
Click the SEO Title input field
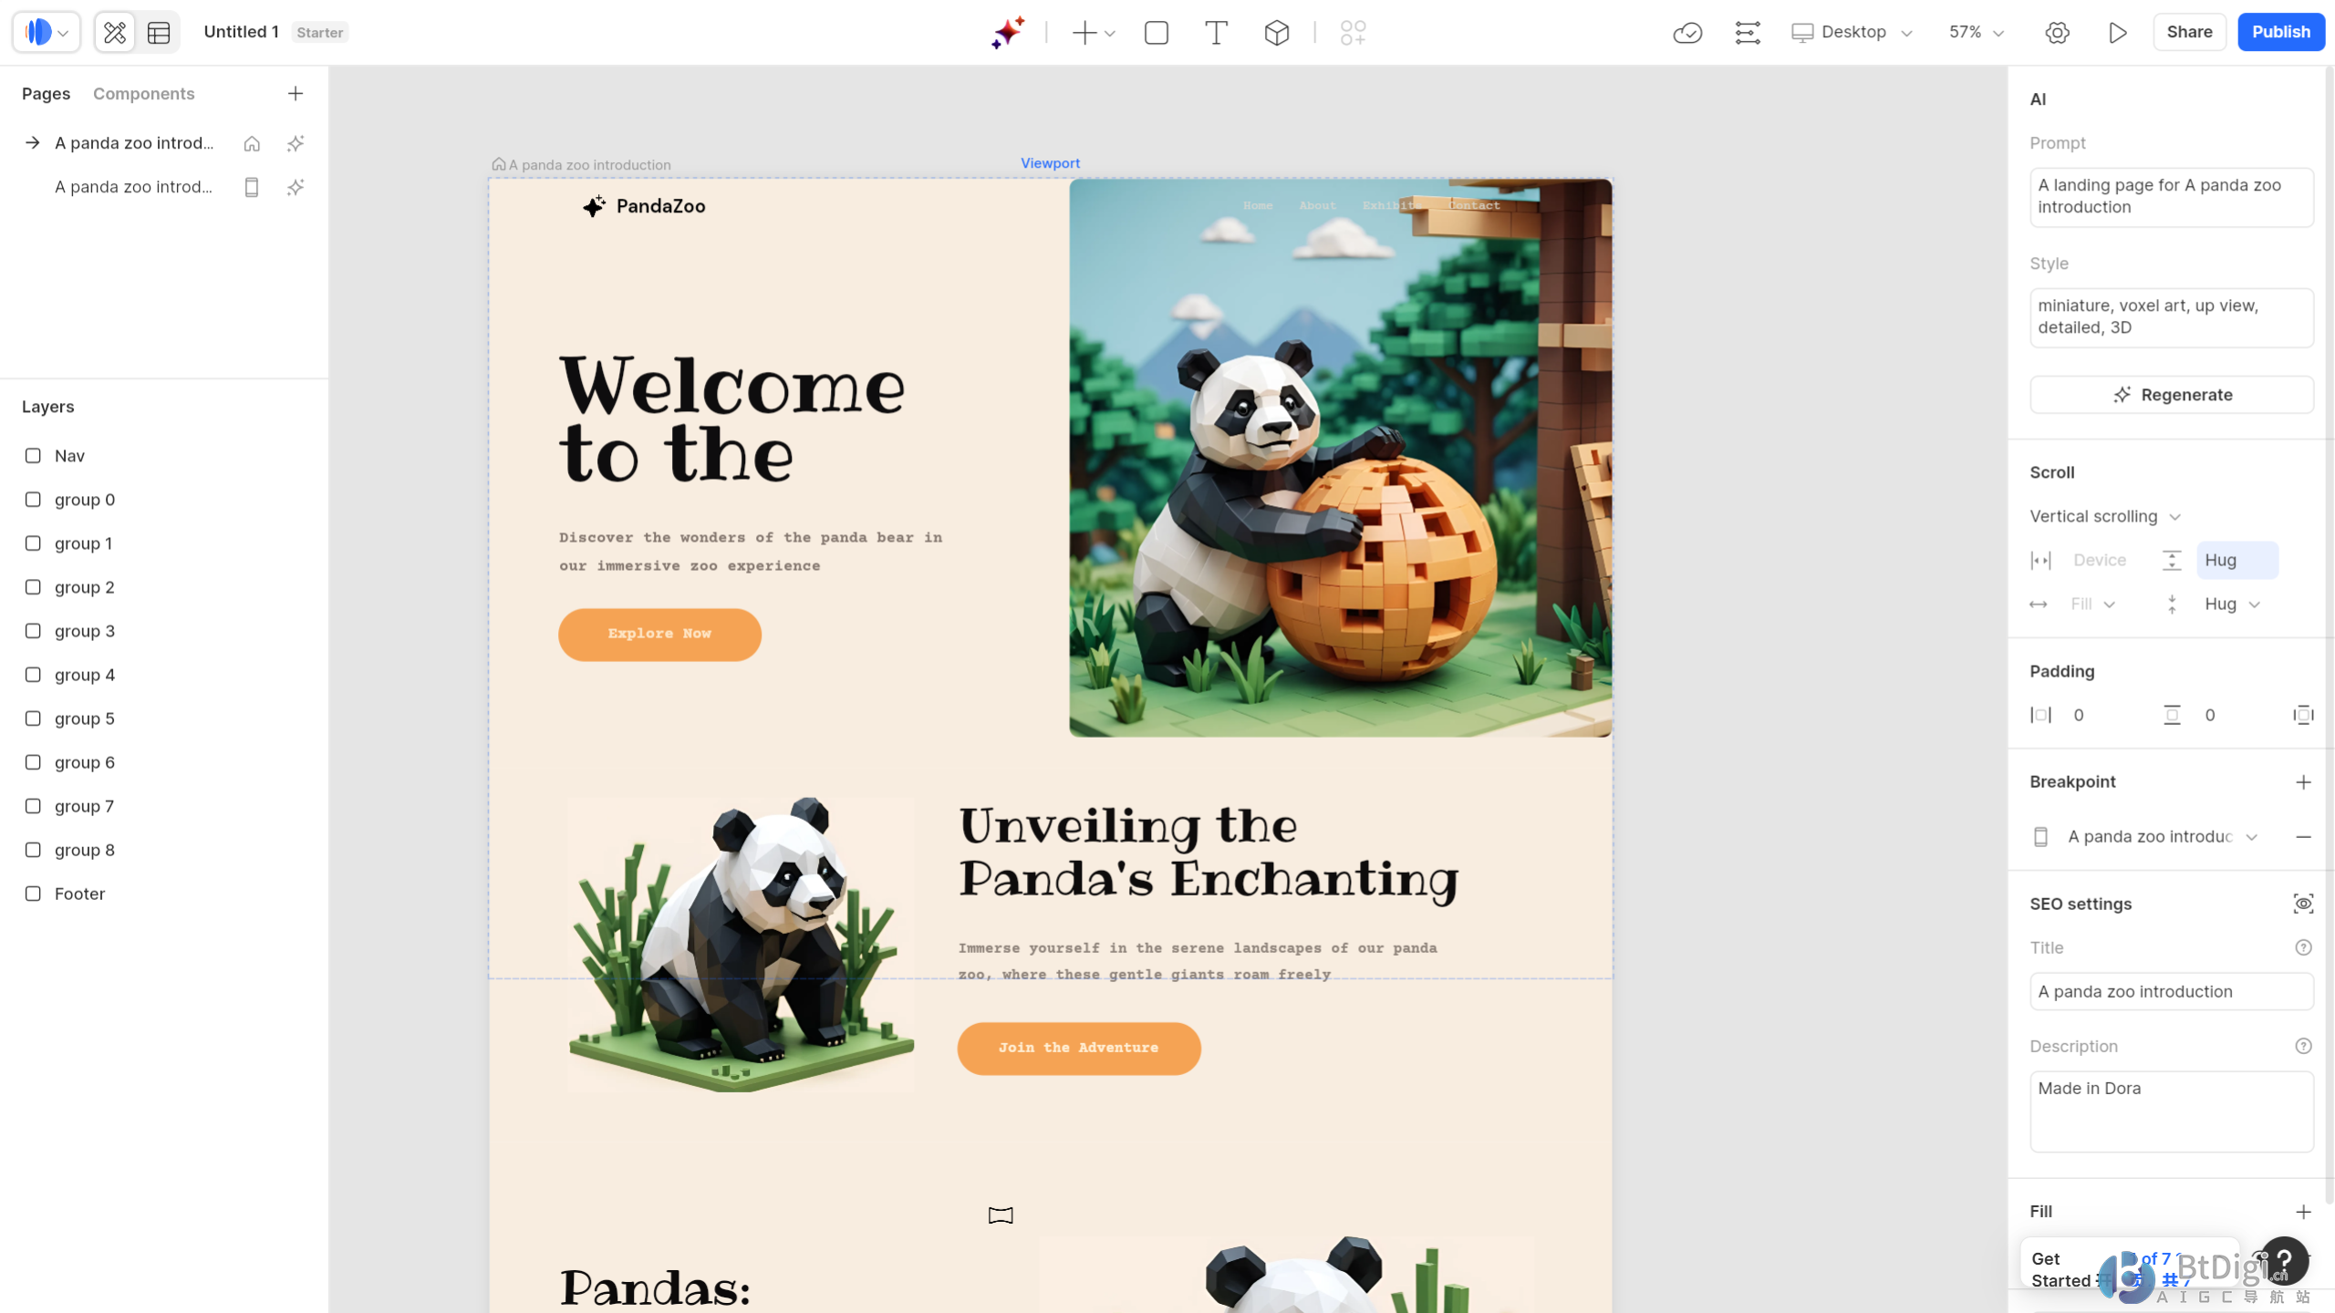(2171, 992)
